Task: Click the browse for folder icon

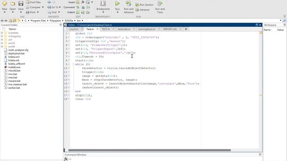Action: 14,21
